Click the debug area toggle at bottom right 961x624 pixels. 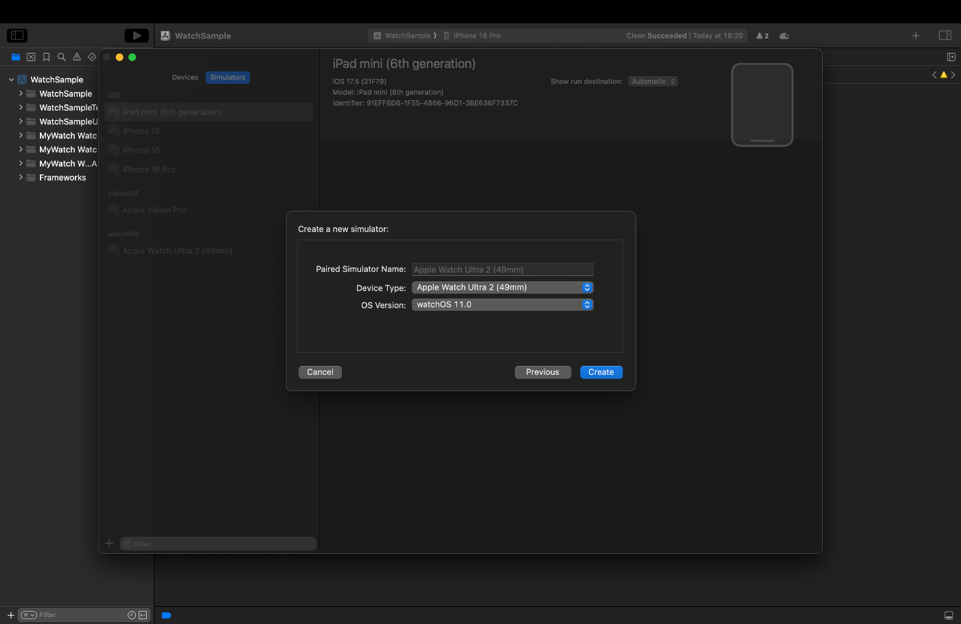(949, 615)
